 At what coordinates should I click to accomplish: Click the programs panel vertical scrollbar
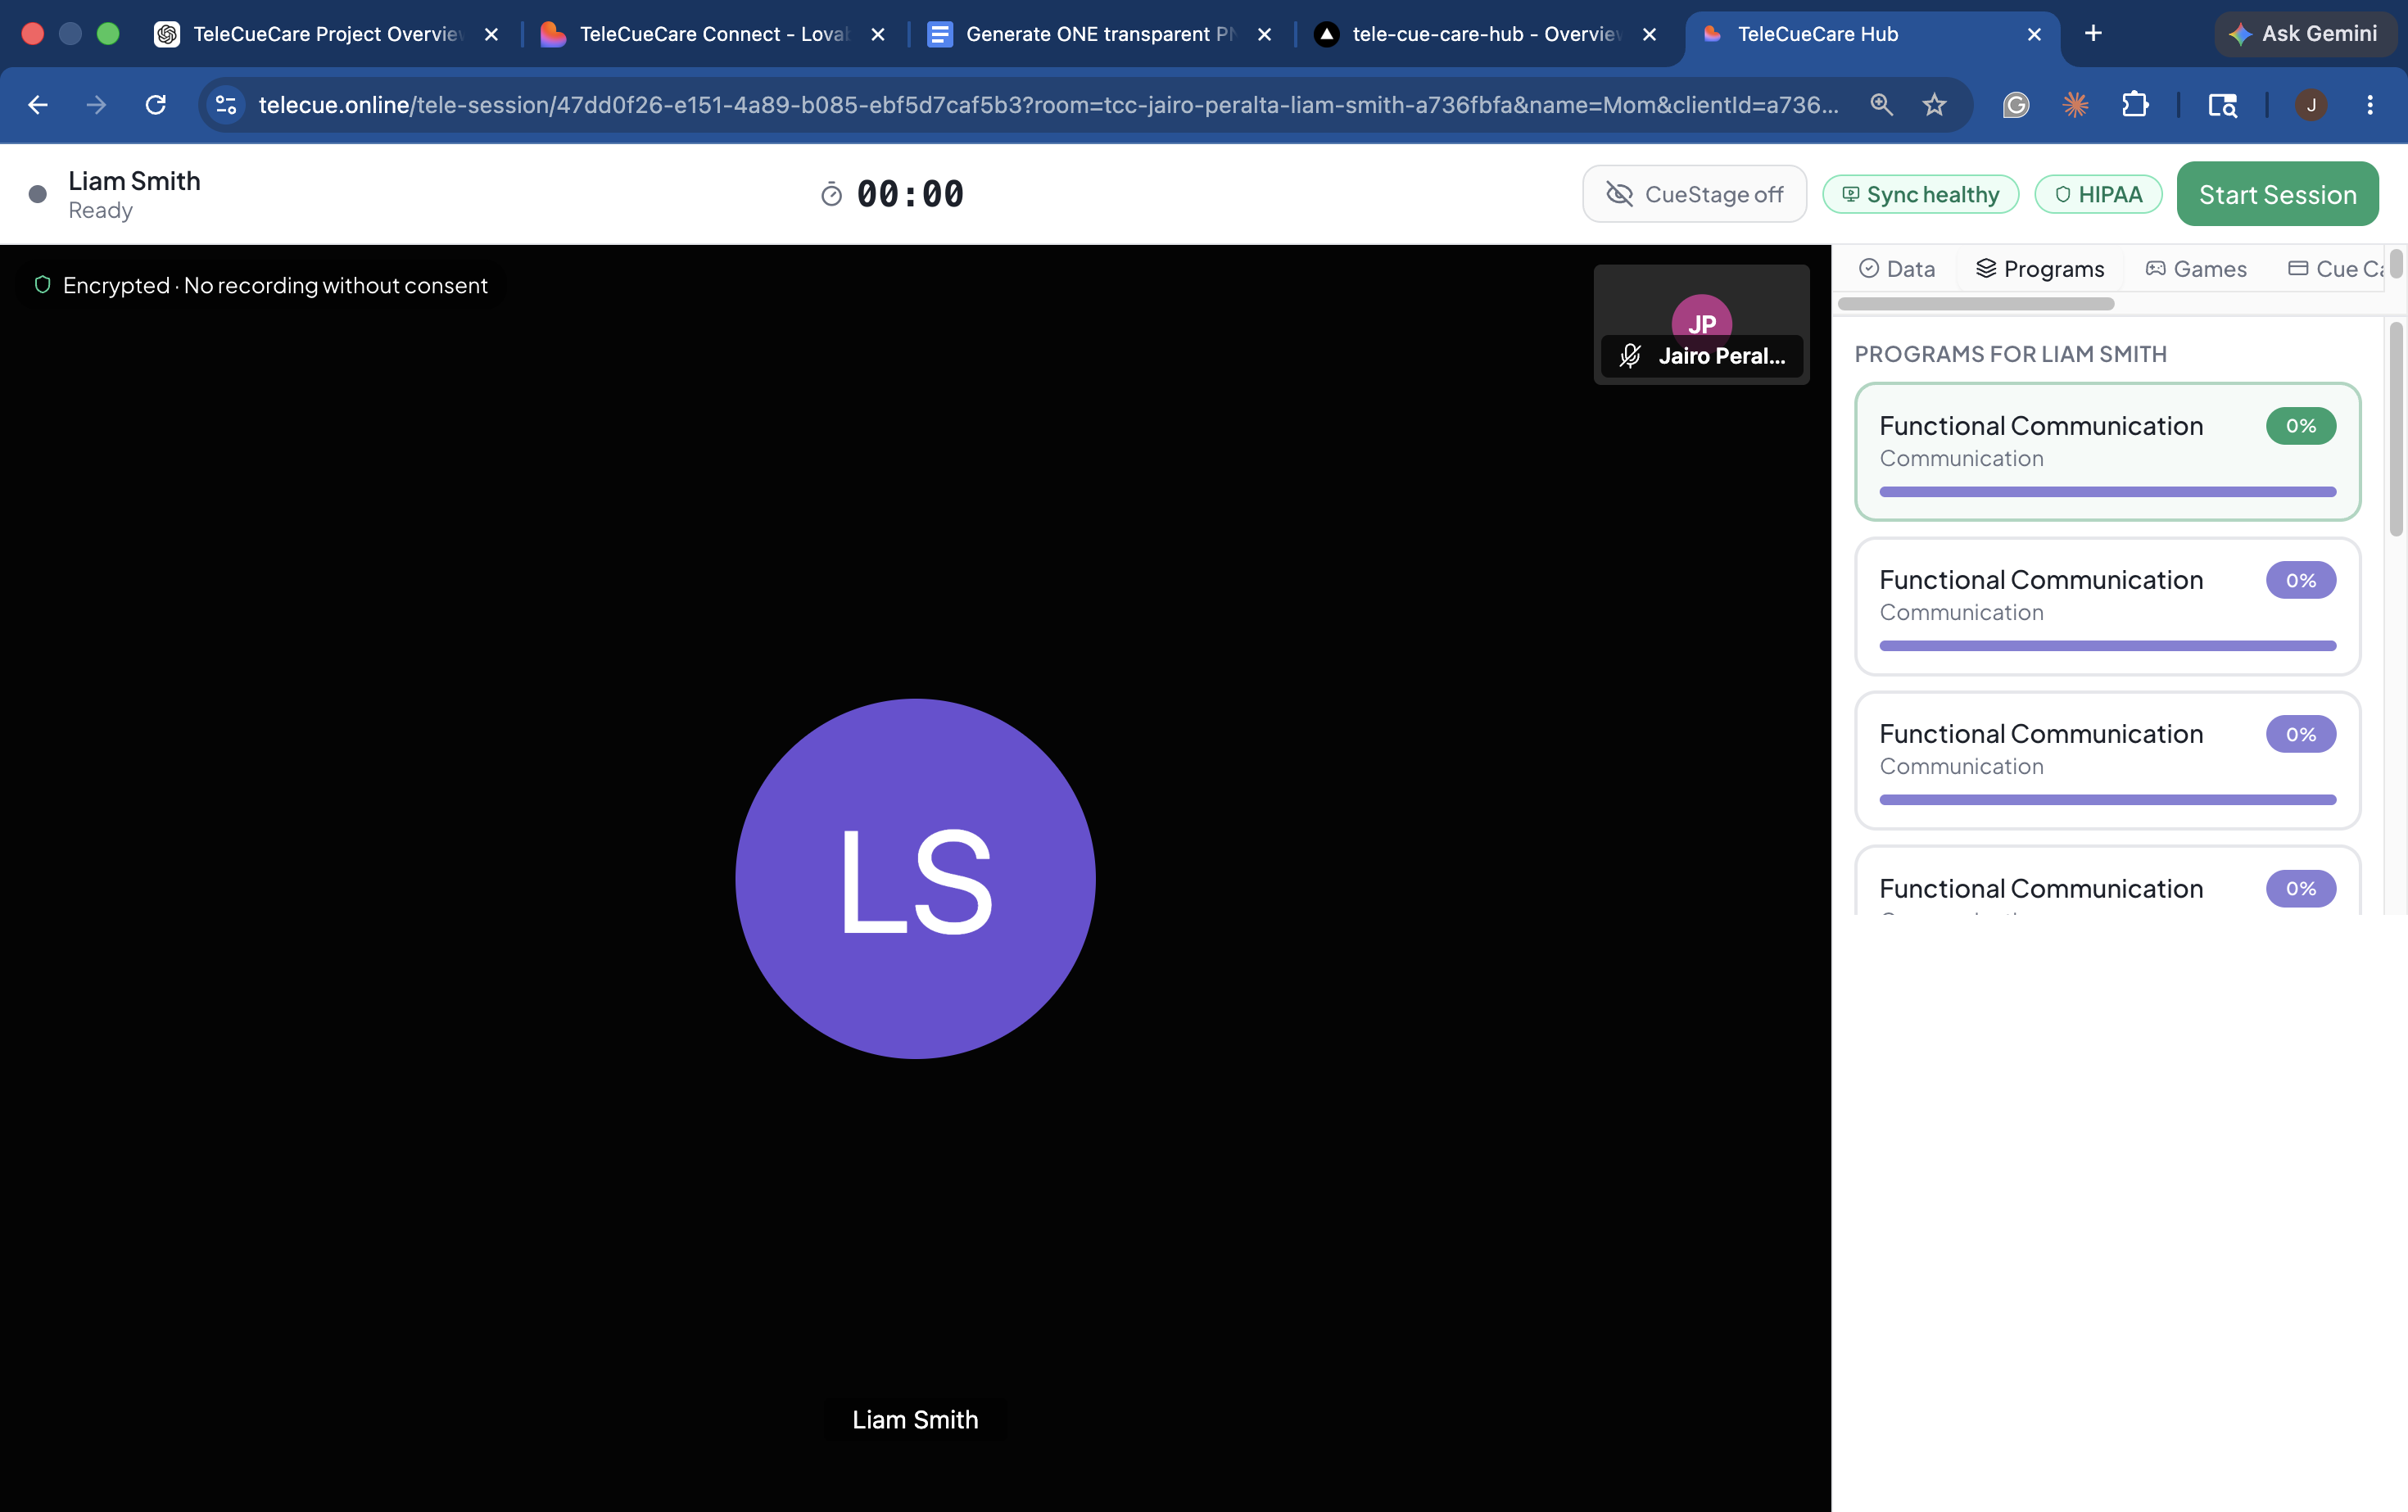tap(2396, 430)
